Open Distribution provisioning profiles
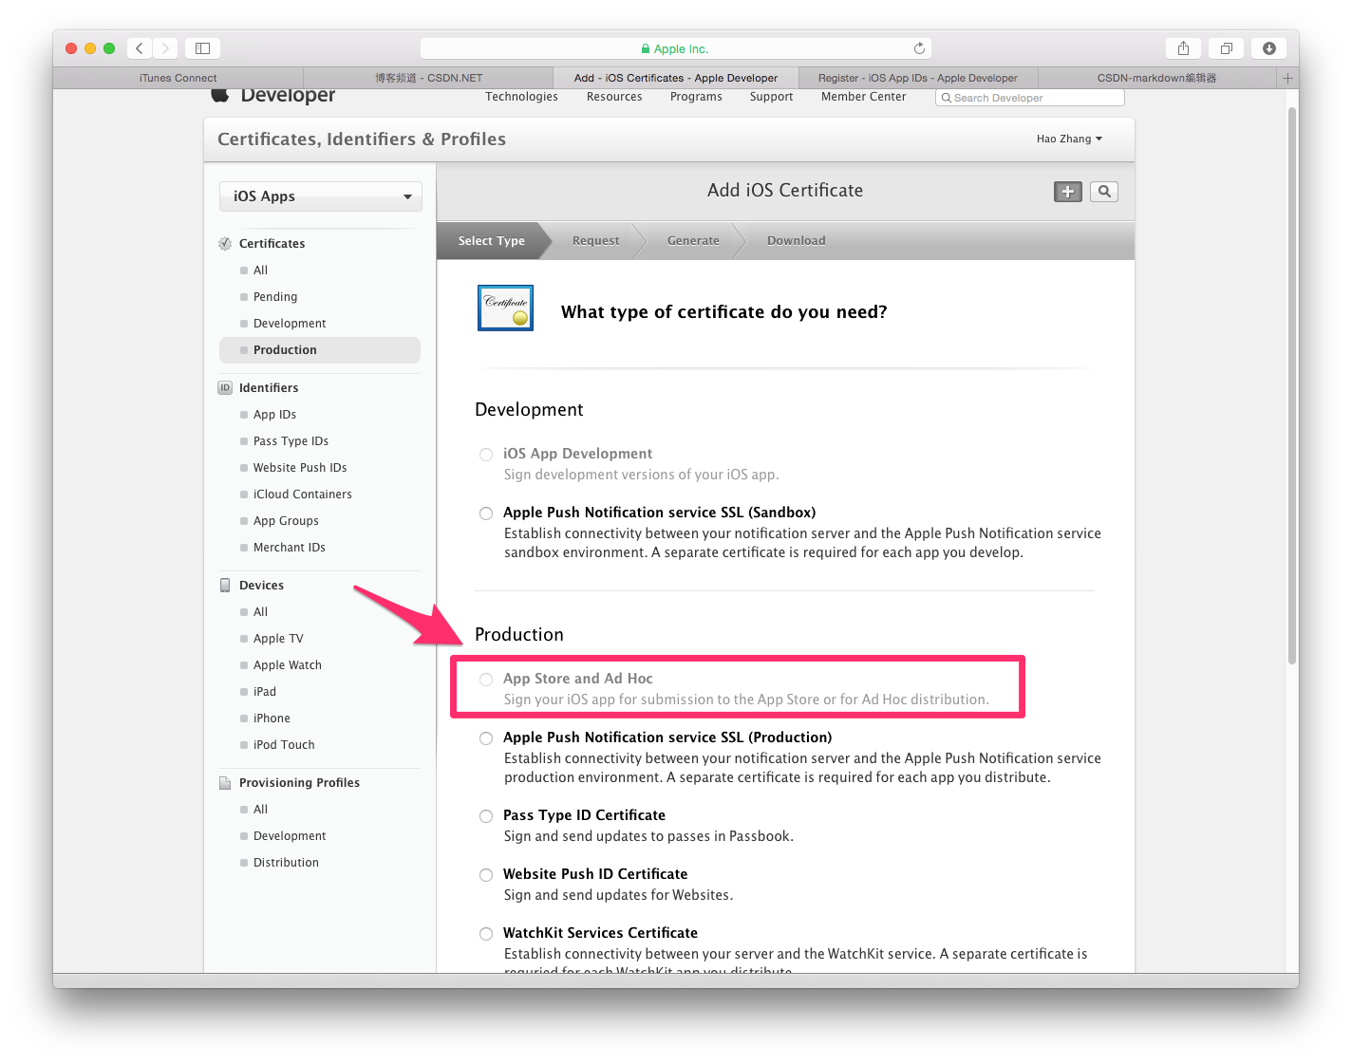 click(x=286, y=863)
